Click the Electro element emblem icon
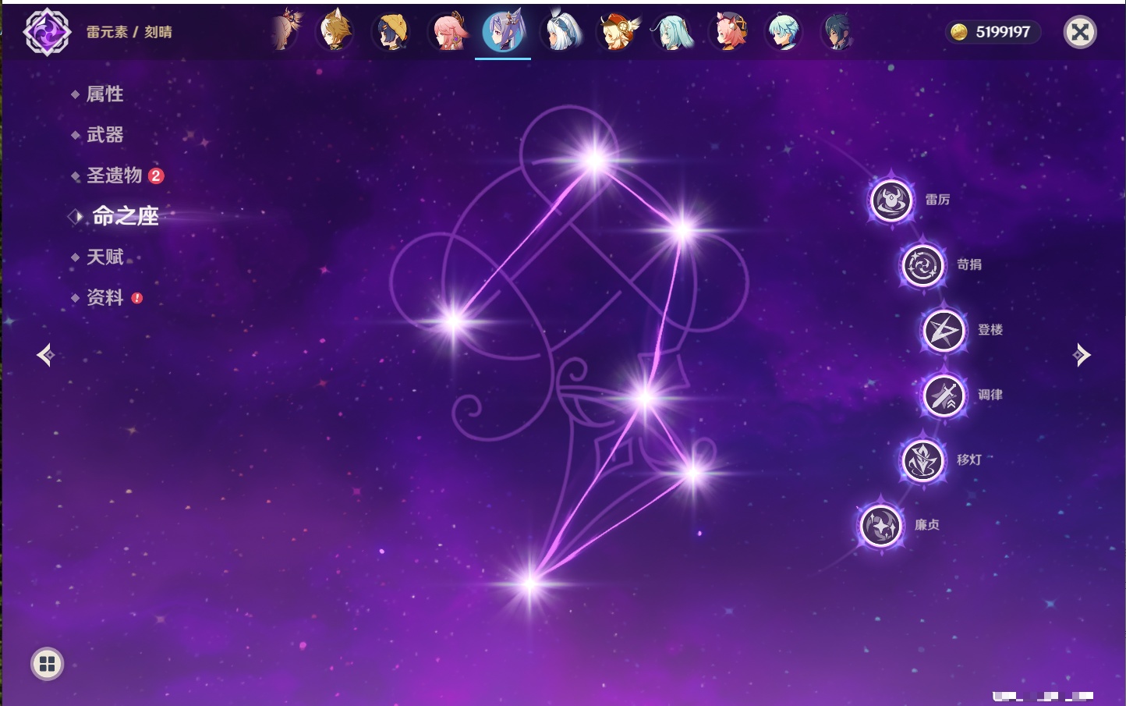This screenshot has width=1126, height=706. click(47, 32)
